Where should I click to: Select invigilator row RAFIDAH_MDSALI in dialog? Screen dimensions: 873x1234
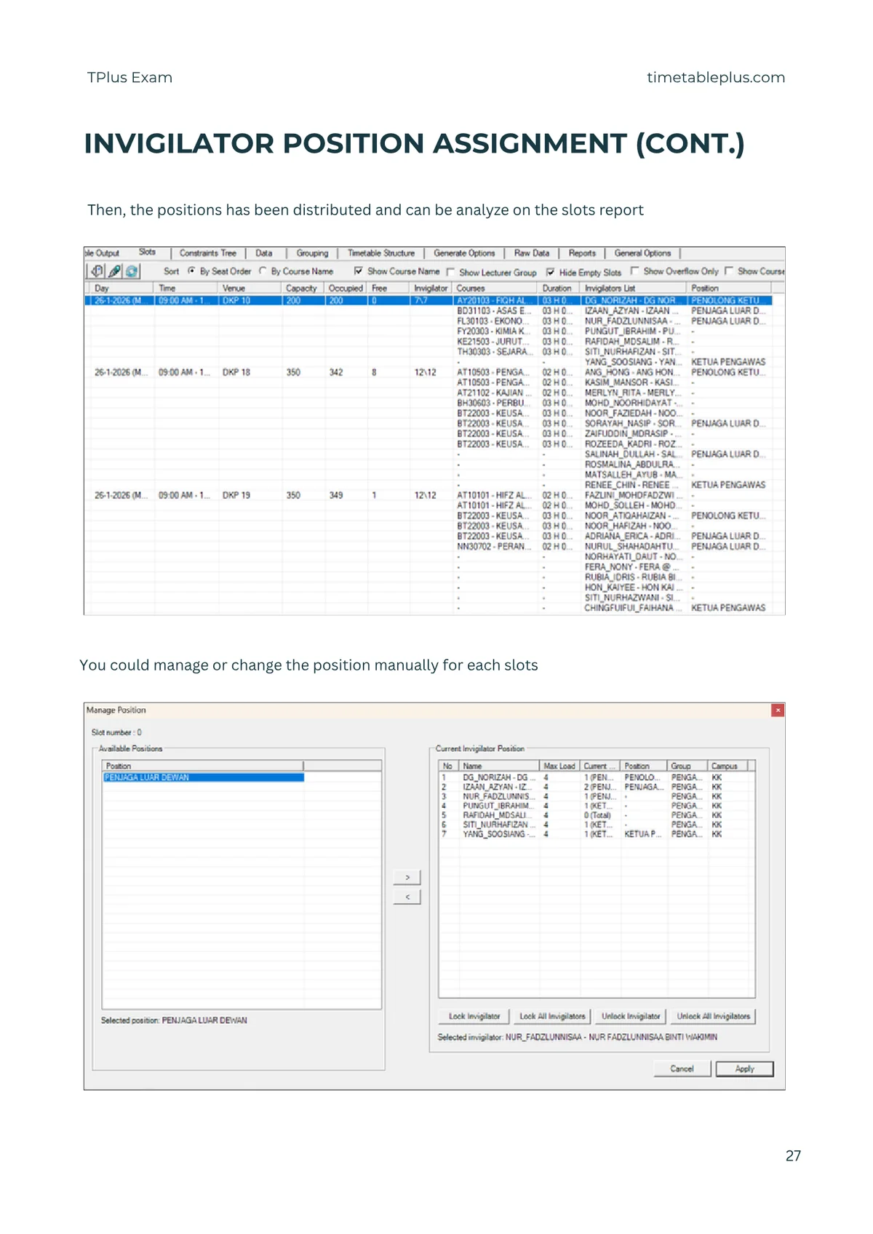click(x=597, y=815)
